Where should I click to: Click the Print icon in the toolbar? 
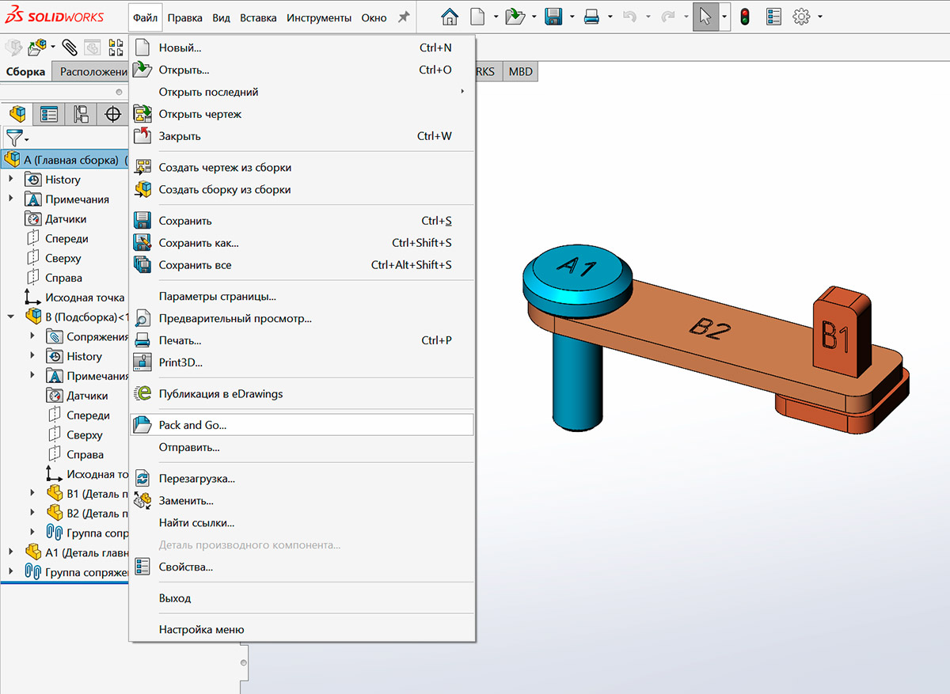pos(591,17)
